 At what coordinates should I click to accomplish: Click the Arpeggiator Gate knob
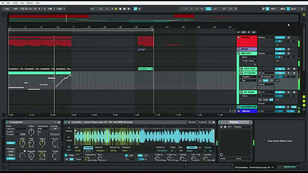[31, 143]
